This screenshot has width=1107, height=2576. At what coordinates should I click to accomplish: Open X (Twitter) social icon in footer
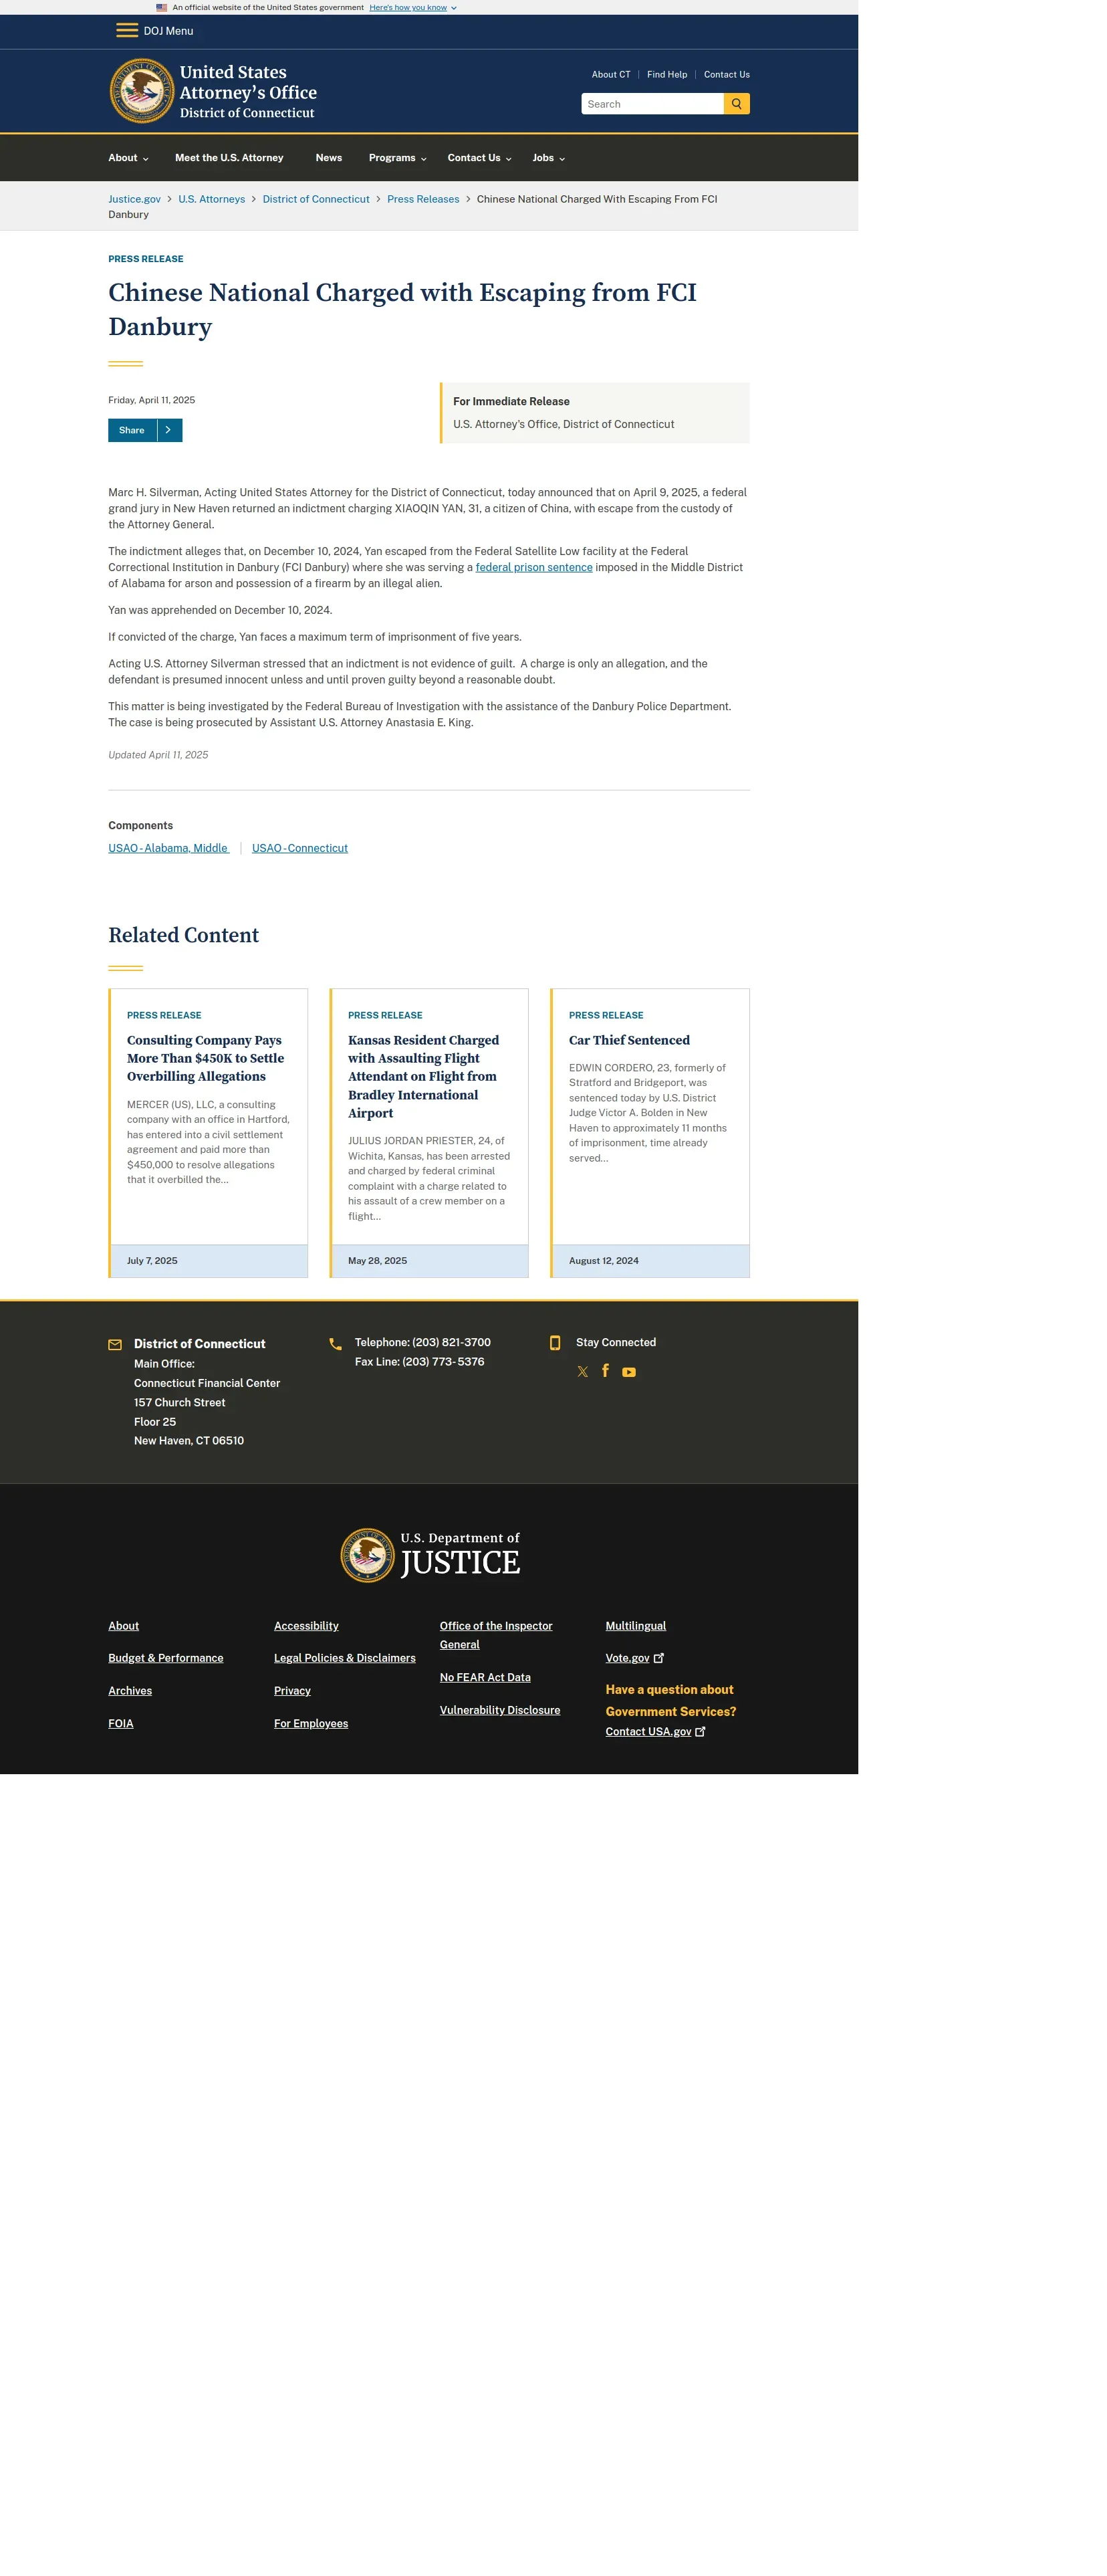click(582, 1372)
